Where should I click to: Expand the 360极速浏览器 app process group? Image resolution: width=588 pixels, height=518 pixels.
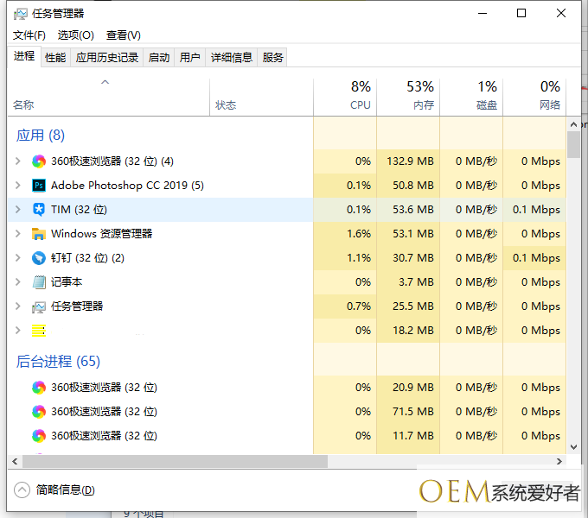pos(18,161)
